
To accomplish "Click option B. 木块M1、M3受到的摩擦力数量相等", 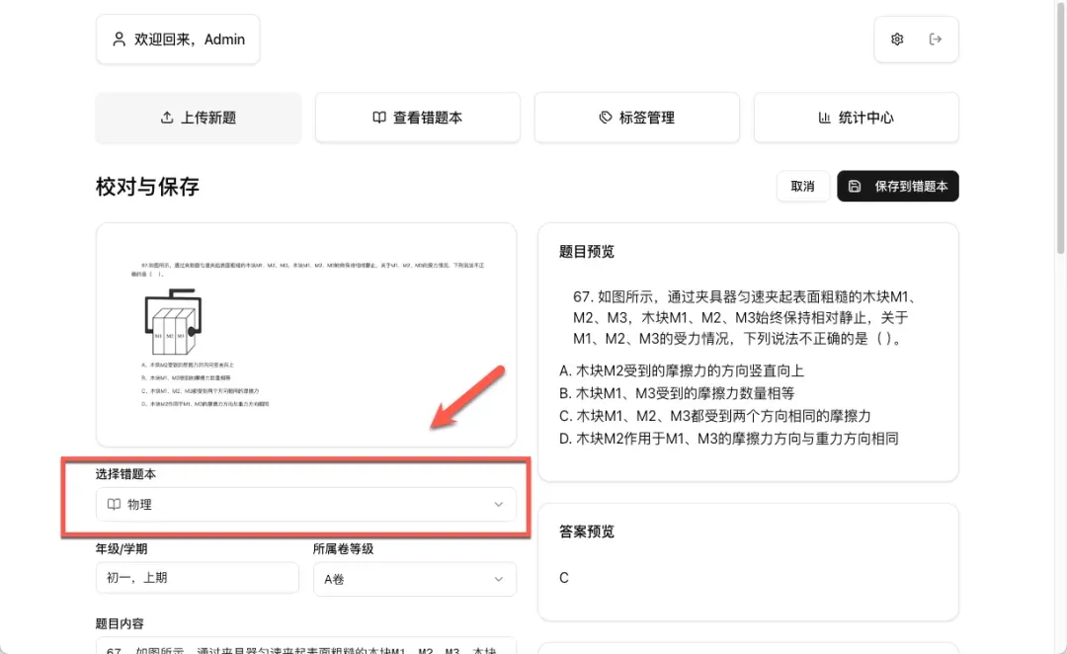I will click(677, 393).
